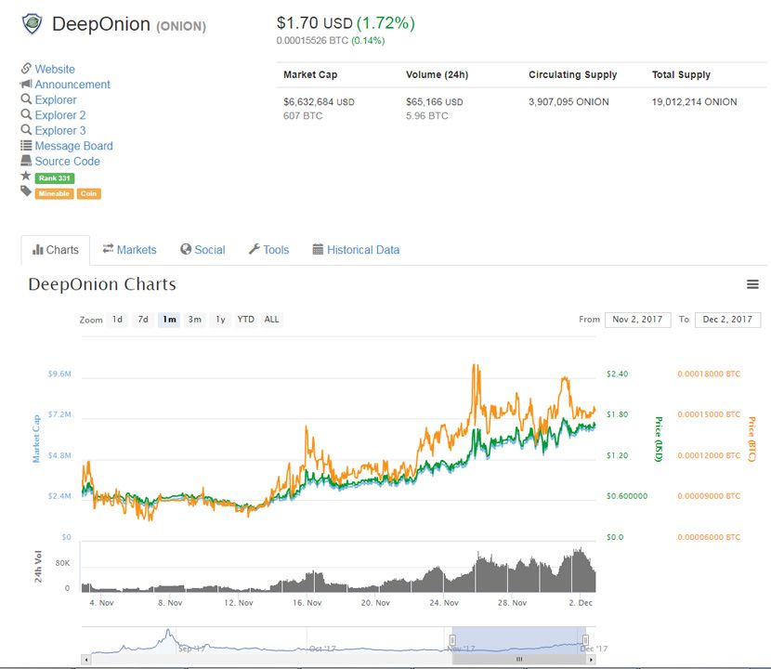Click the Mineable tag badge
The image size is (771, 669).
(54, 194)
